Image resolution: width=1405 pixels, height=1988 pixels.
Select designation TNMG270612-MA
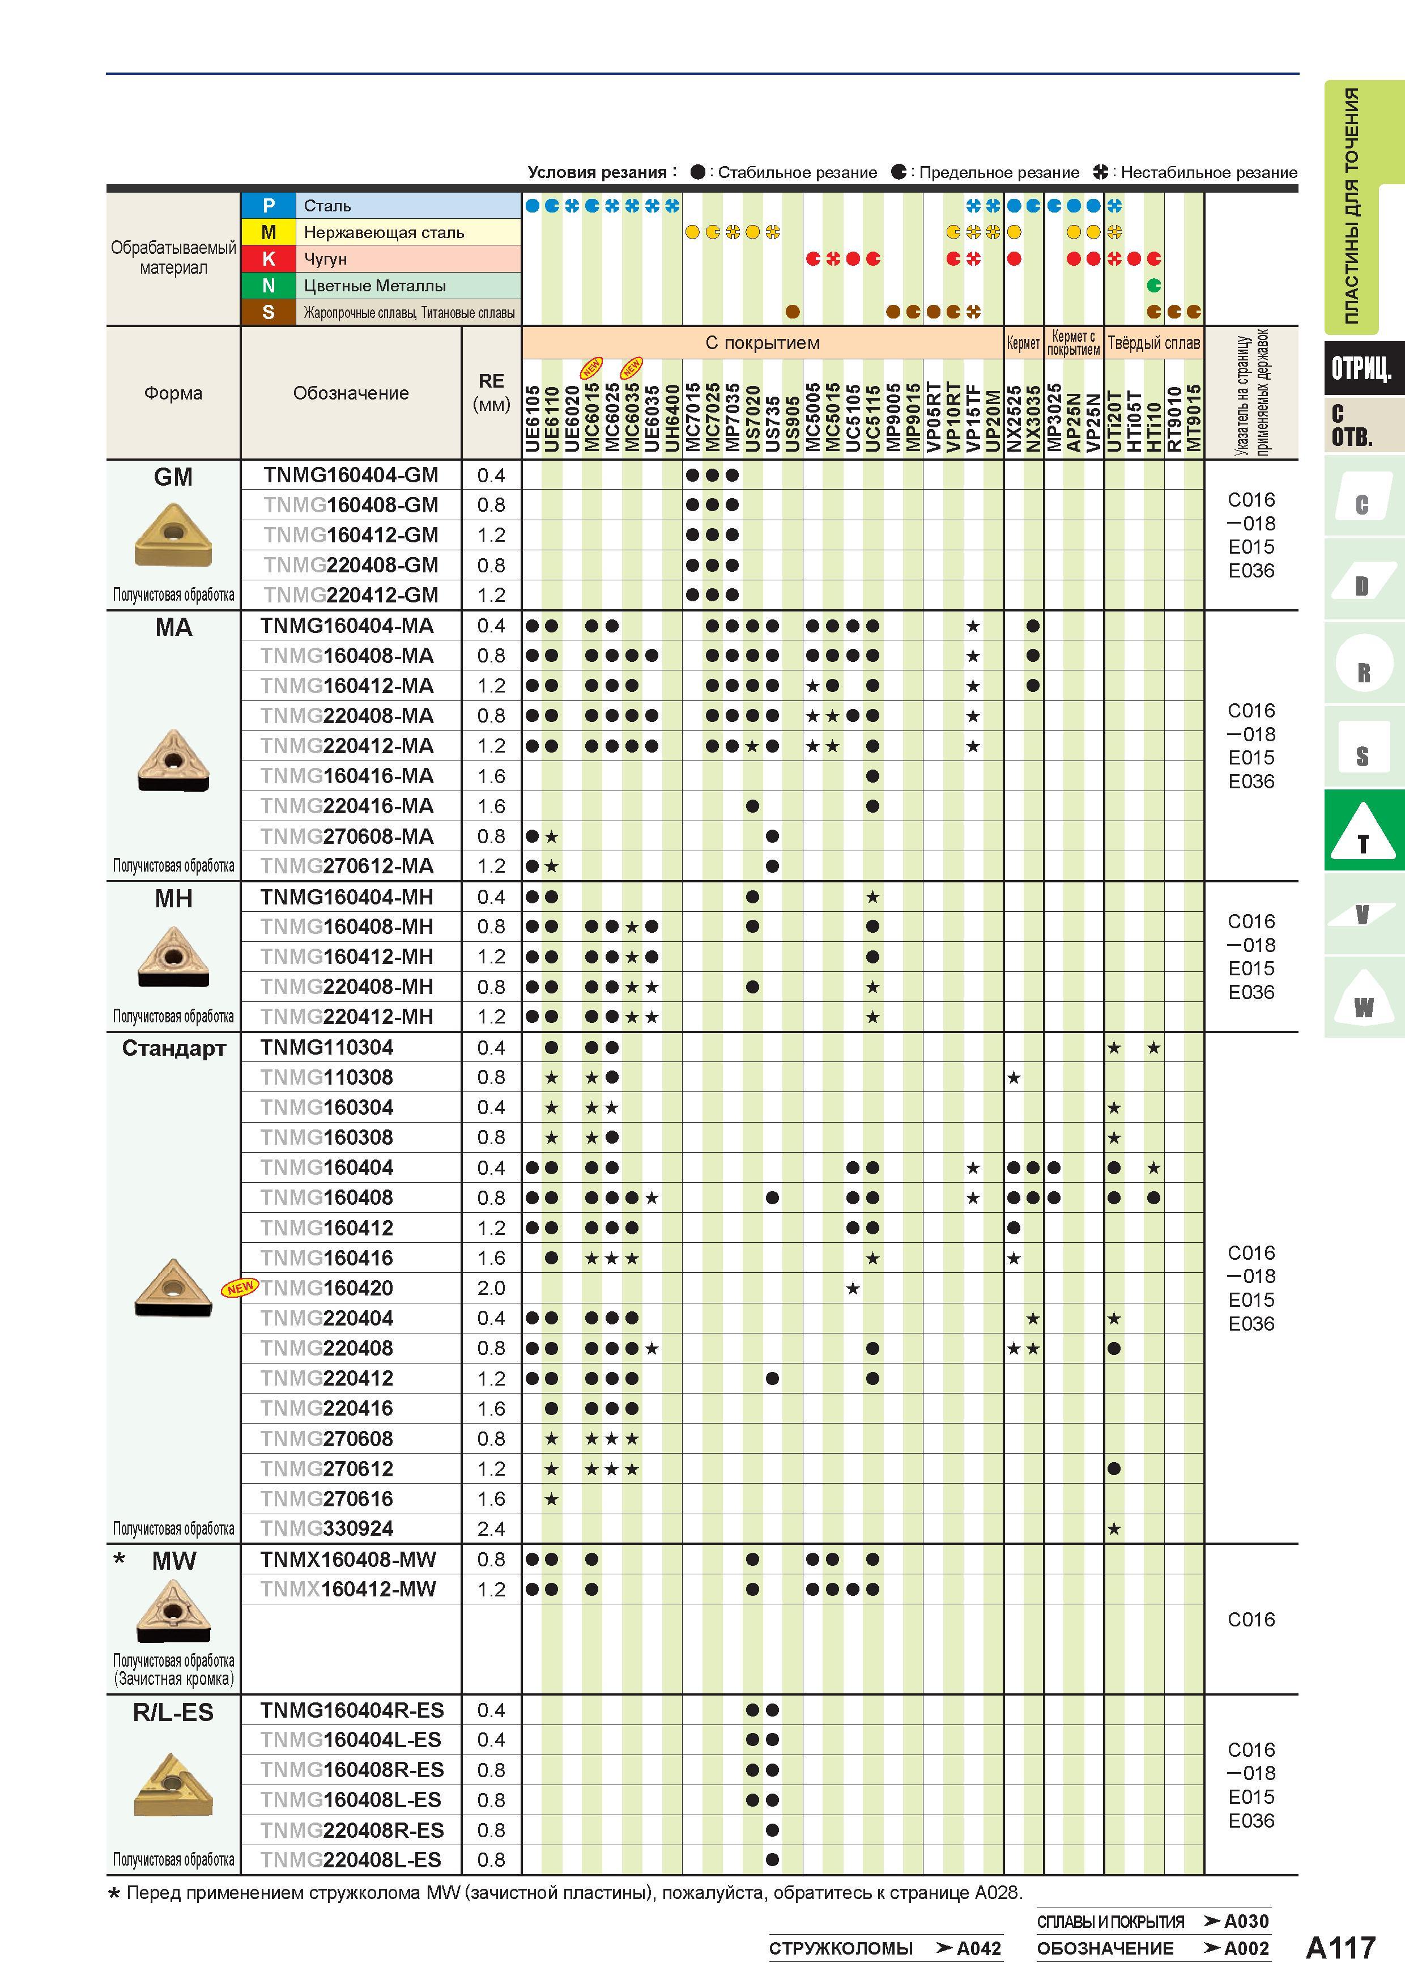347,866
